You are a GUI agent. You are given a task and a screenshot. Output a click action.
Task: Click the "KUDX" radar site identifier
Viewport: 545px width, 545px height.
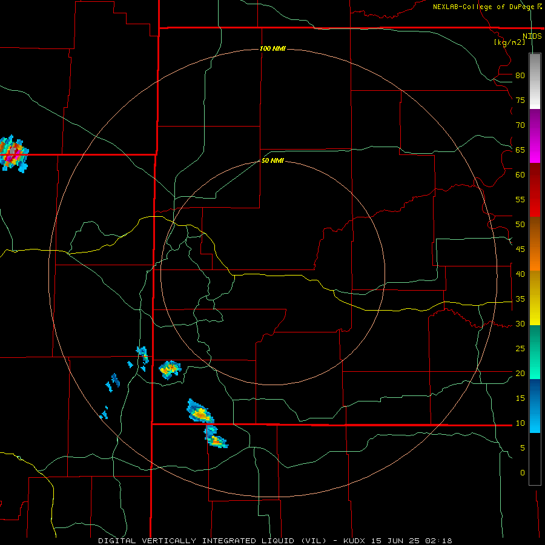355,541
